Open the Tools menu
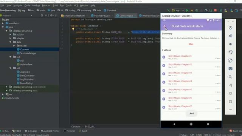Image resolution: width=242 pixels, height=136 pixels. tap(69, 6)
